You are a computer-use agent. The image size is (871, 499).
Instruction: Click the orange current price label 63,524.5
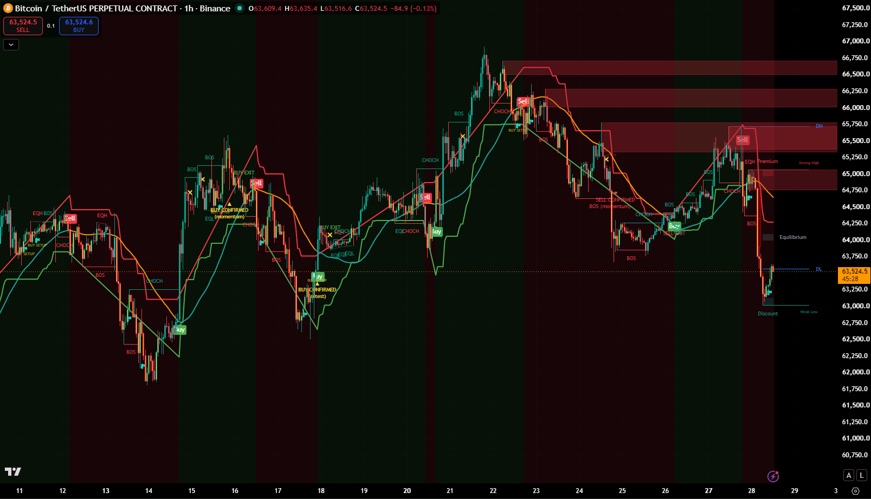[854, 275]
